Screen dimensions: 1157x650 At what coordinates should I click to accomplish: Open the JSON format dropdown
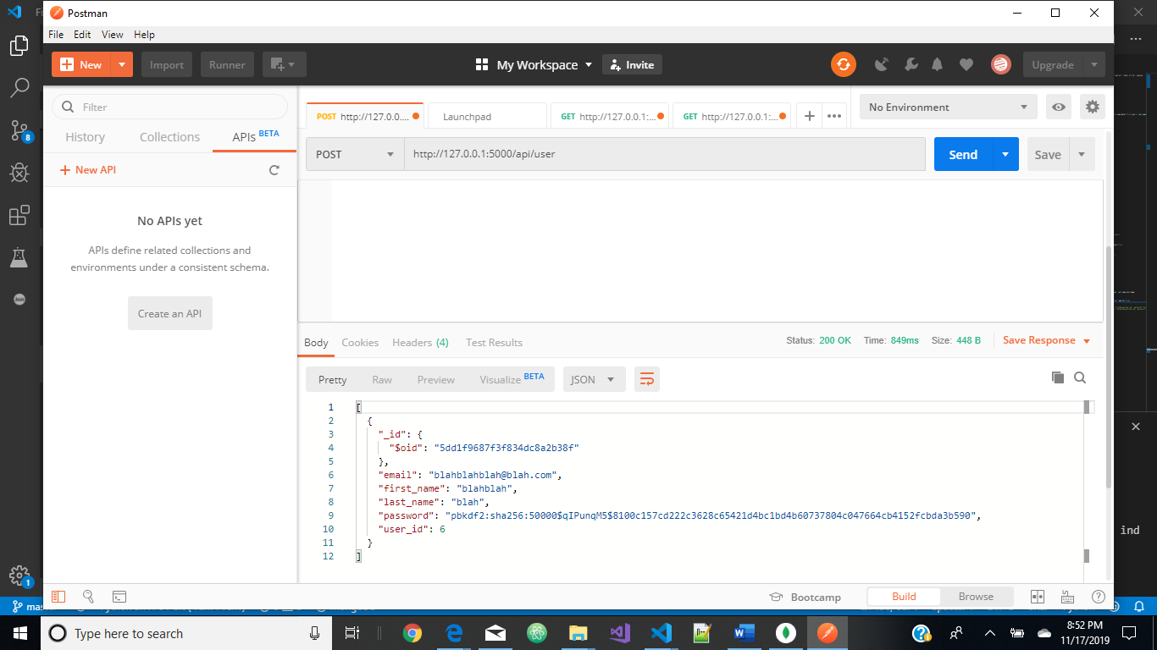[595, 379]
